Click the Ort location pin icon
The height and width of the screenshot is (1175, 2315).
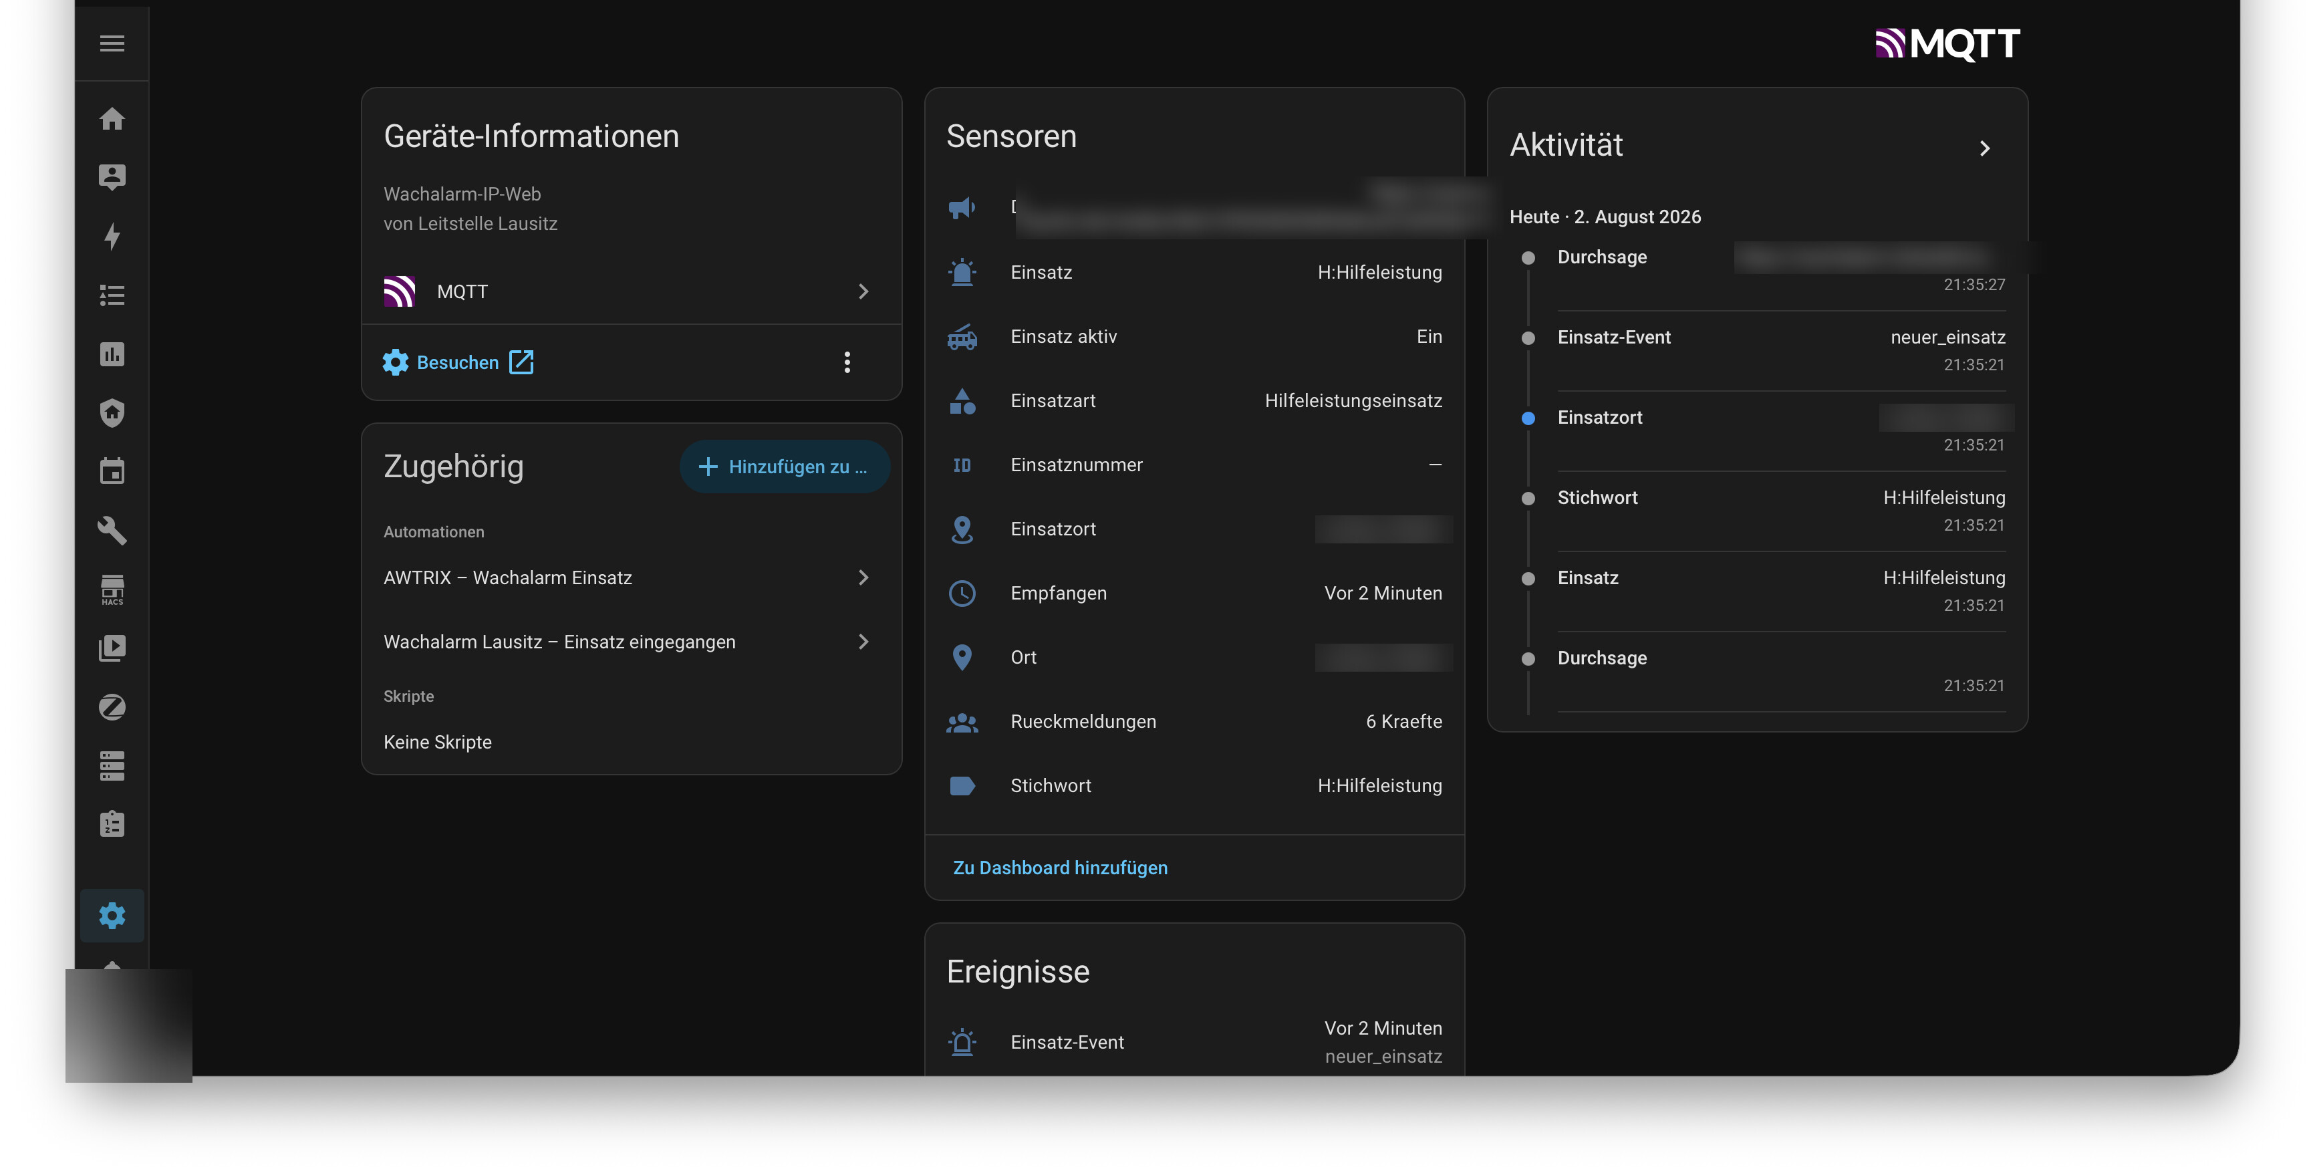click(x=962, y=657)
